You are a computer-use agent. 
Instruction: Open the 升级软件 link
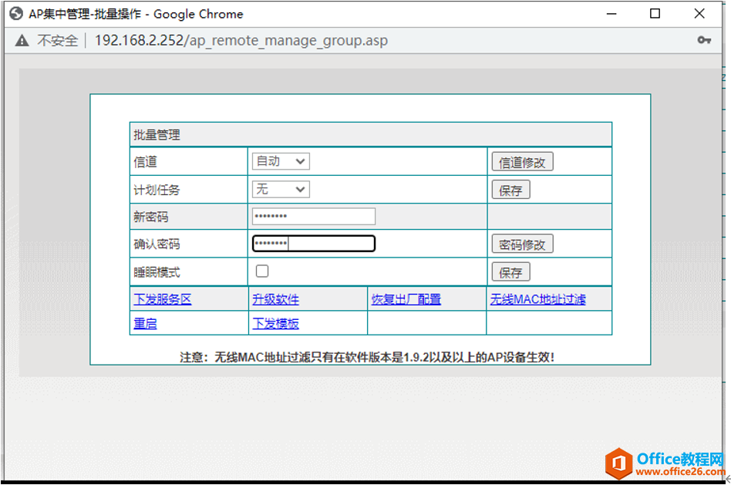pos(275,299)
